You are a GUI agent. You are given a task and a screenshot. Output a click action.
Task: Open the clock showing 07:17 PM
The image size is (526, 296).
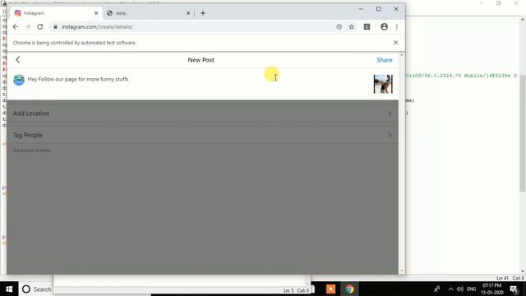492,289
